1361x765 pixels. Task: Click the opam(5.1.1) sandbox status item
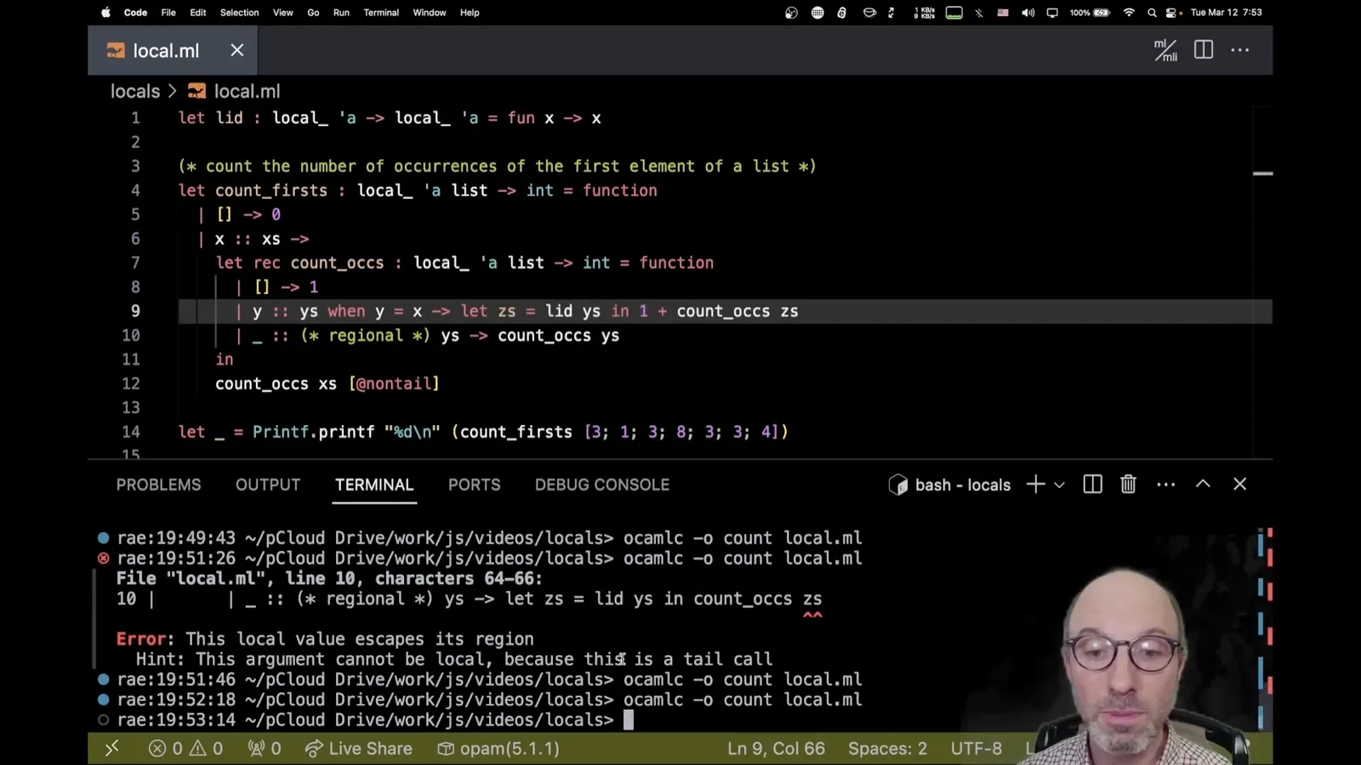tap(498, 749)
